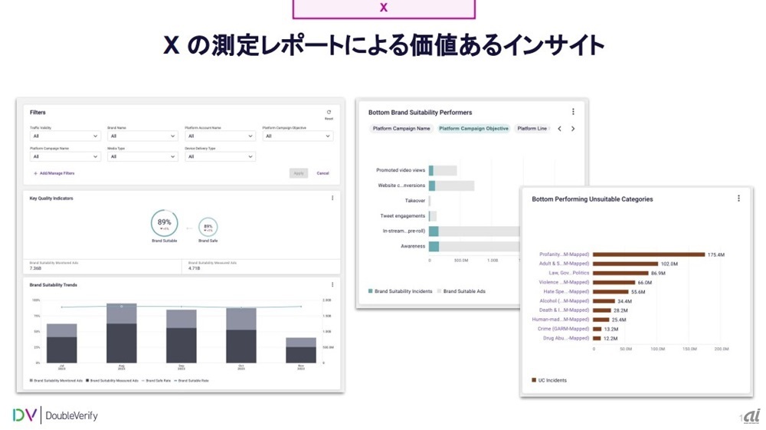Click previous arrow in performers tab strip

(x=559, y=129)
